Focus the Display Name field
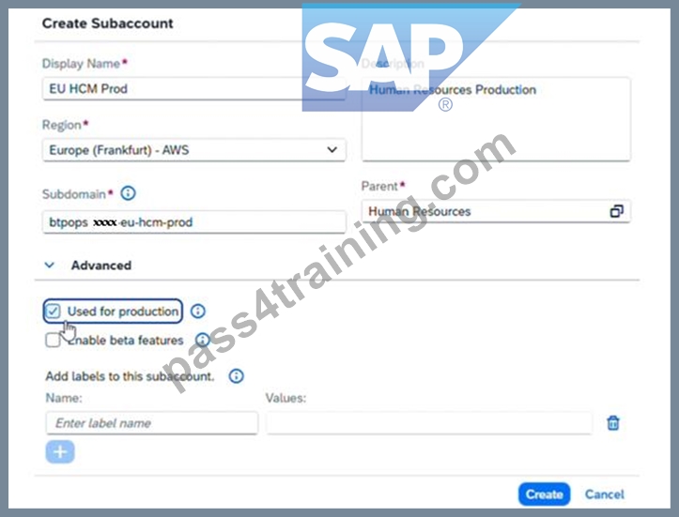Image resolution: width=679 pixels, height=517 pixels. pos(194,89)
